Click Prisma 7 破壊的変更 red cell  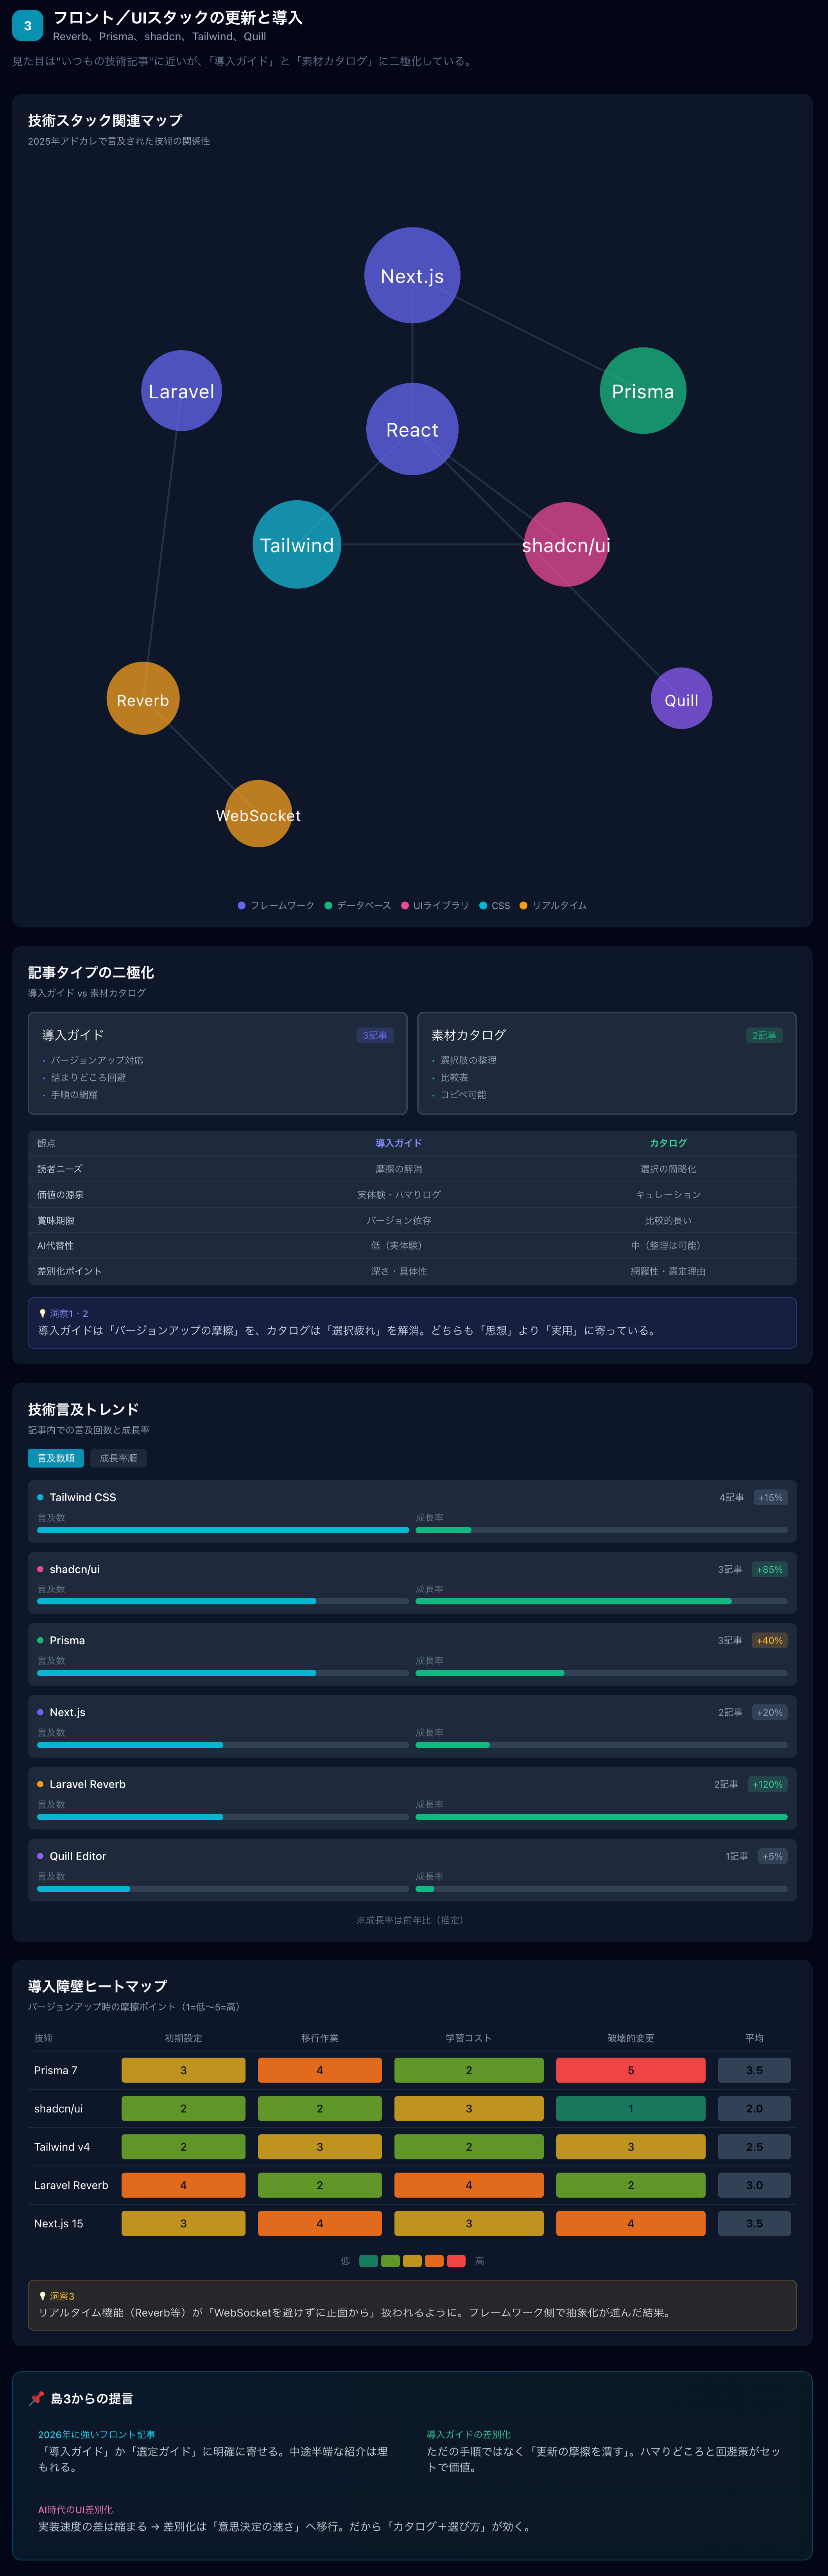click(630, 2070)
